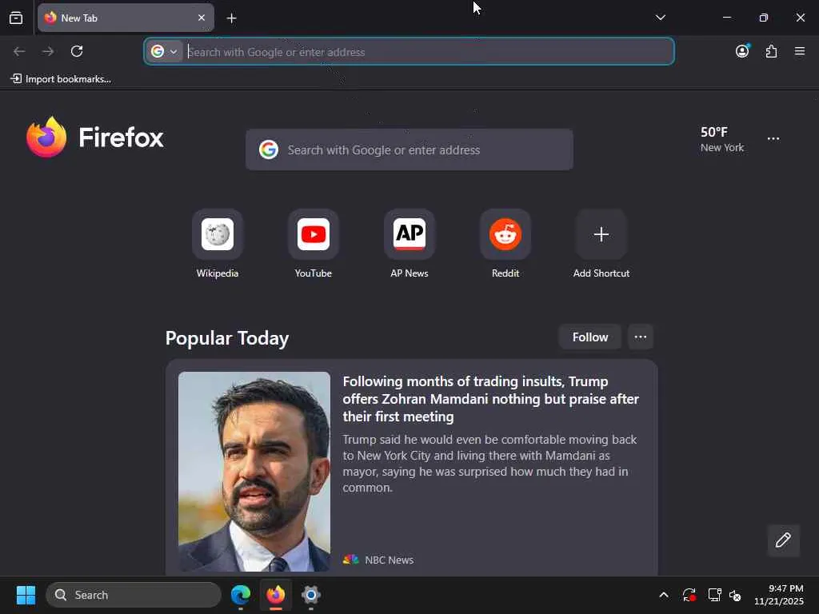819x614 pixels.
Task: Open the 50°F New York weather widget
Action: 722,139
